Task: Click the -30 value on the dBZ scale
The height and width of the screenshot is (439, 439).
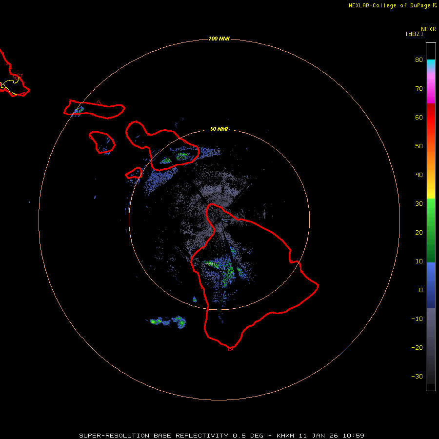Action: pos(417,376)
